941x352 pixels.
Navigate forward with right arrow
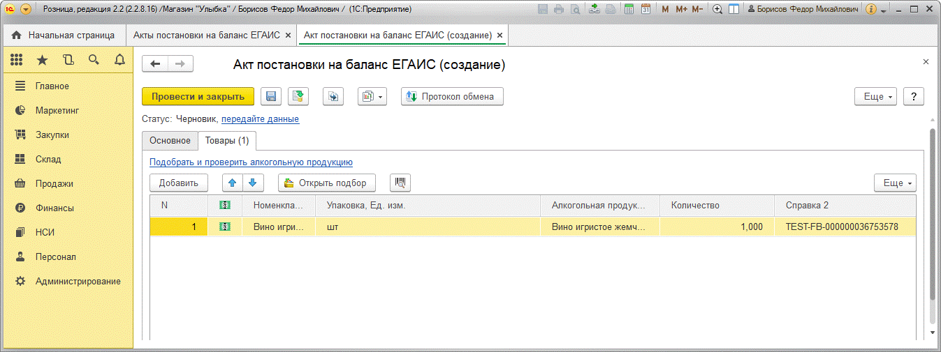[x=180, y=64]
